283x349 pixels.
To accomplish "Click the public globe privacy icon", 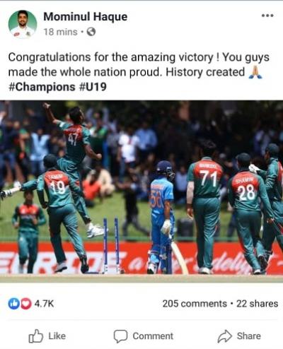I will [x=91, y=32].
